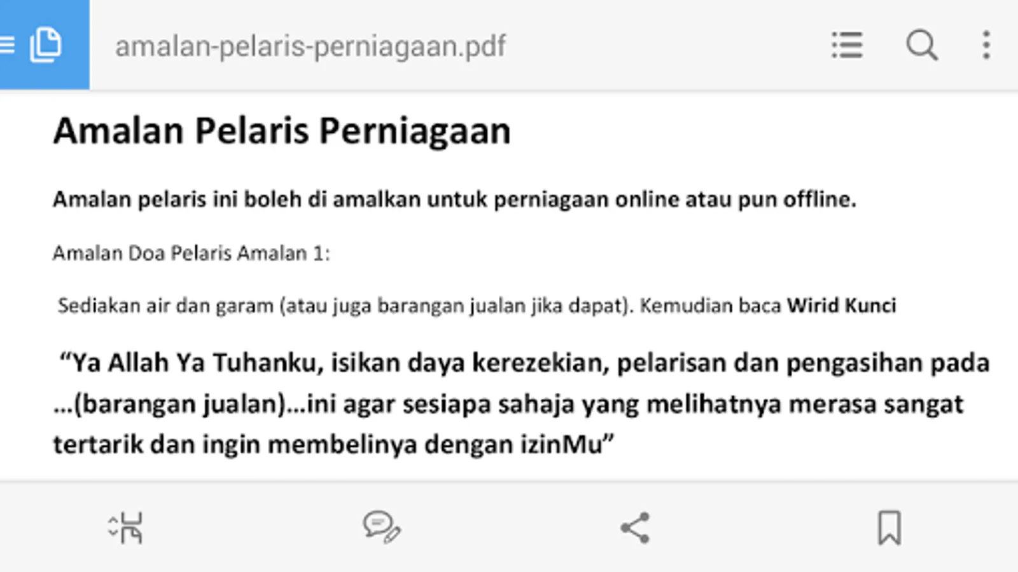The width and height of the screenshot is (1018, 572).
Task: Select the filename amalan-pelaris-perniagaan.pdf title
Action: coord(310,46)
